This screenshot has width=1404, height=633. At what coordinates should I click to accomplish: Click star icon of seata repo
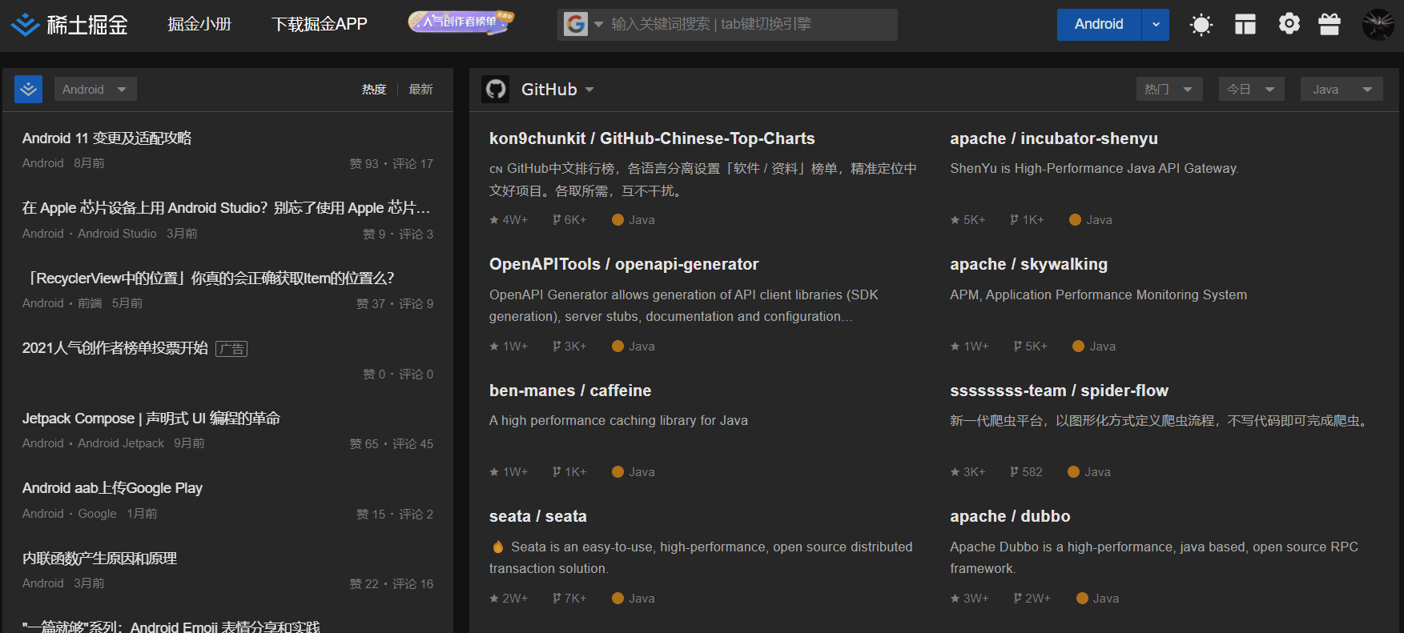pyautogui.click(x=494, y=599)
